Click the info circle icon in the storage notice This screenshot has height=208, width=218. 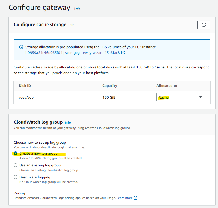point(21,47)
